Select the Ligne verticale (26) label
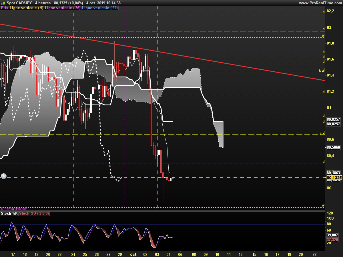Viewport: 343px width, 257px height. pyautogui.click(x=63, y=8)
